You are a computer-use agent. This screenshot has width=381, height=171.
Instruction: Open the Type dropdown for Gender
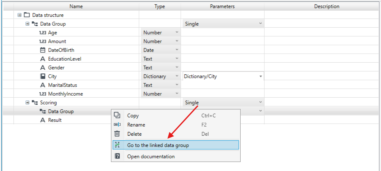point(161,68)
